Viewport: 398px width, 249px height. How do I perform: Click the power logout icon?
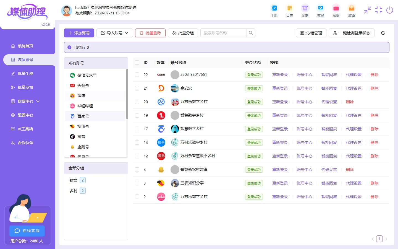(x=389, y=10)
